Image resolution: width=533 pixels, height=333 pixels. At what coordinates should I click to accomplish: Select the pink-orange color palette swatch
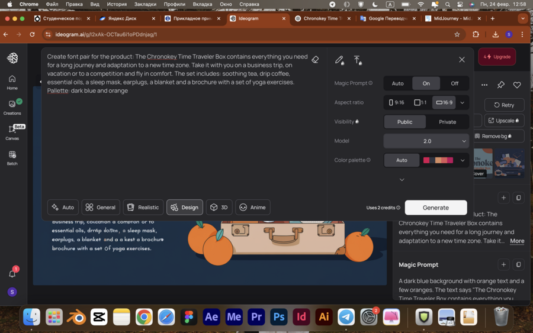438,160
